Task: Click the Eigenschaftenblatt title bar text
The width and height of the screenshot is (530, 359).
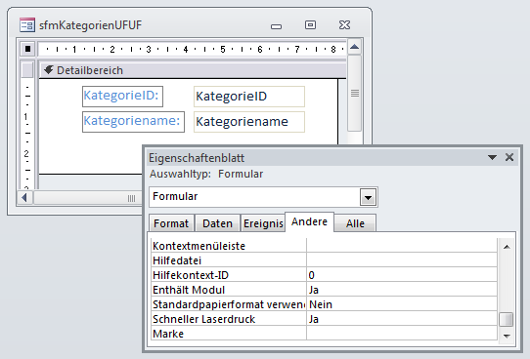Action: pos(197,158)
